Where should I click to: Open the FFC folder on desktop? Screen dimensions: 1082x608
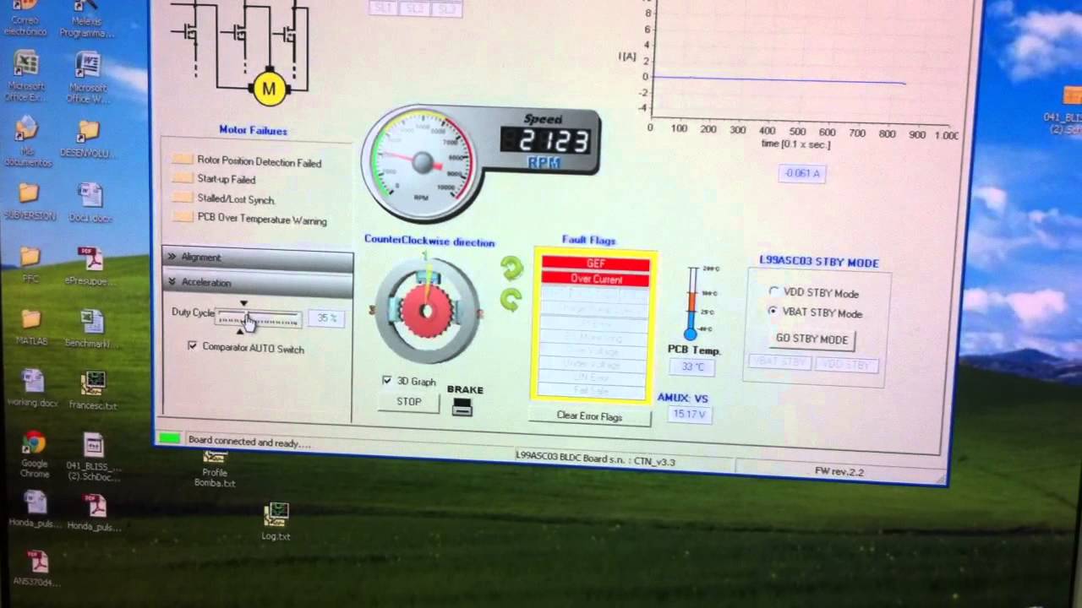coord(30,264)
